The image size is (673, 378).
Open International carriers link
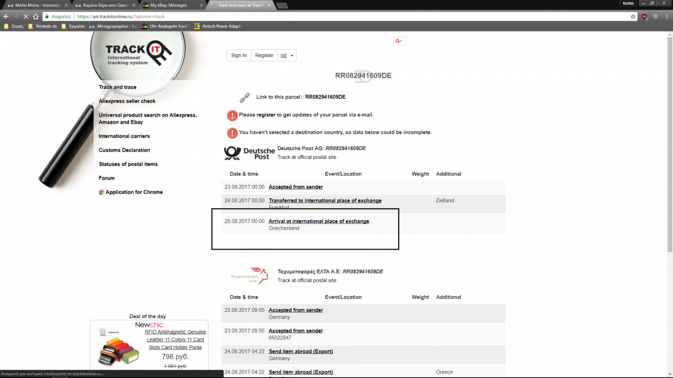click(124, 136)
